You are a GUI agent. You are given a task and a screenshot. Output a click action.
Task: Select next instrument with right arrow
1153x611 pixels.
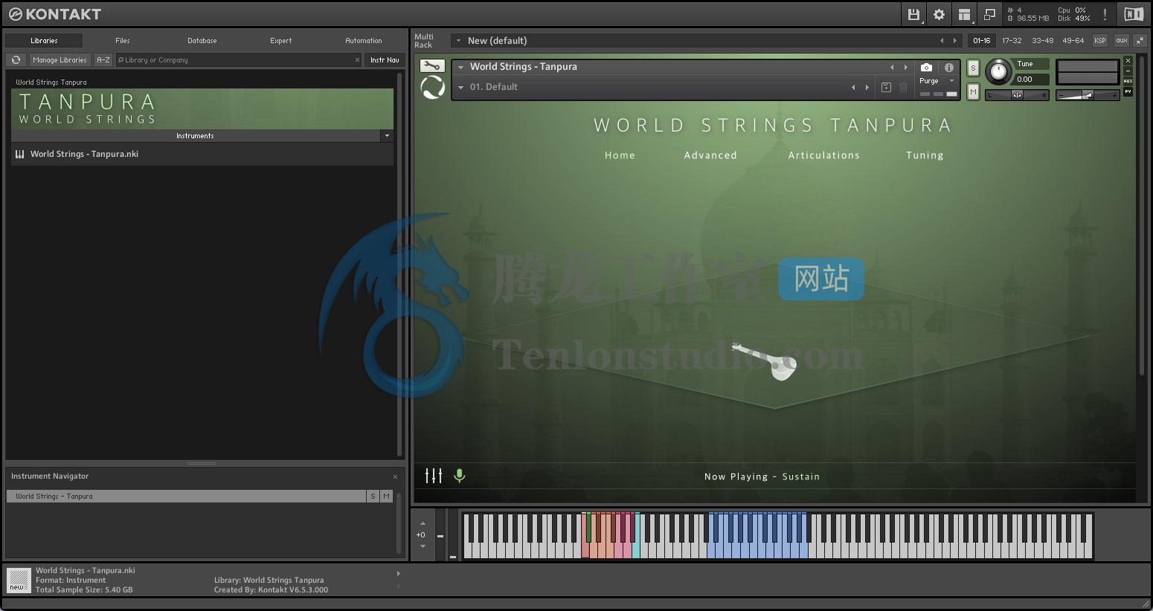[x=905, y=67]
